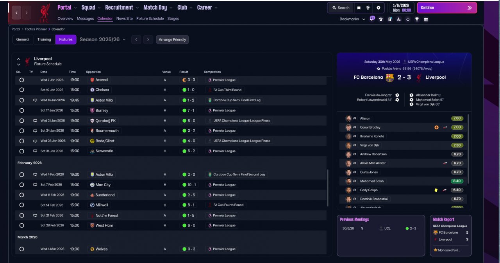
Task: Open the Squad dropdown menu
Action: (x=91, y=7)
